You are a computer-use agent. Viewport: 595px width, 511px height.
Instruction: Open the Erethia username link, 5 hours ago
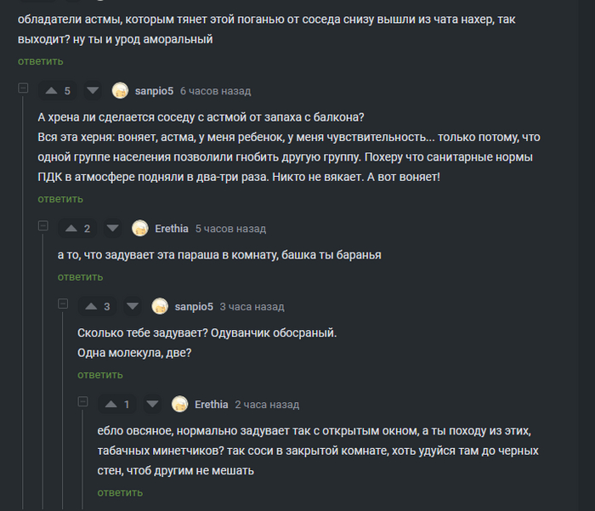172,229
